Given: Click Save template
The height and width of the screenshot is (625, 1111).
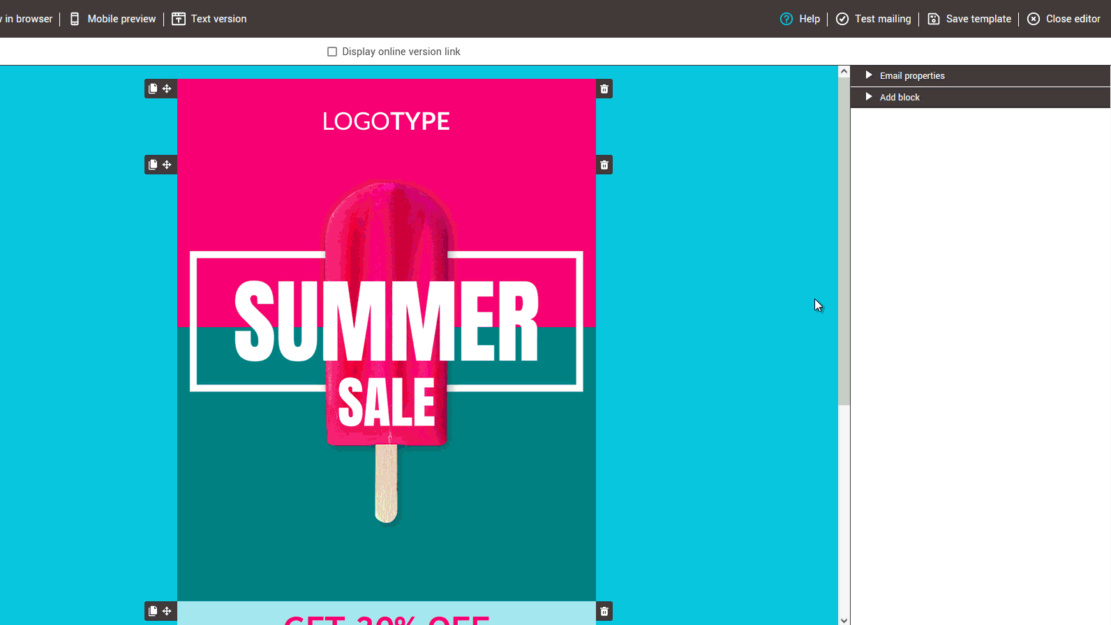Looking at the screenshot, I should click(x=969, y=19).
